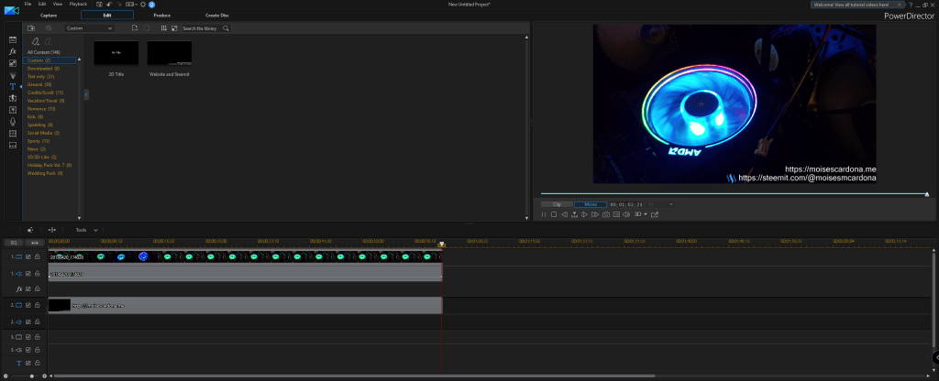Collapse the category panel arrow
This screenshot has width=939, height=381.
click(86, 94)
